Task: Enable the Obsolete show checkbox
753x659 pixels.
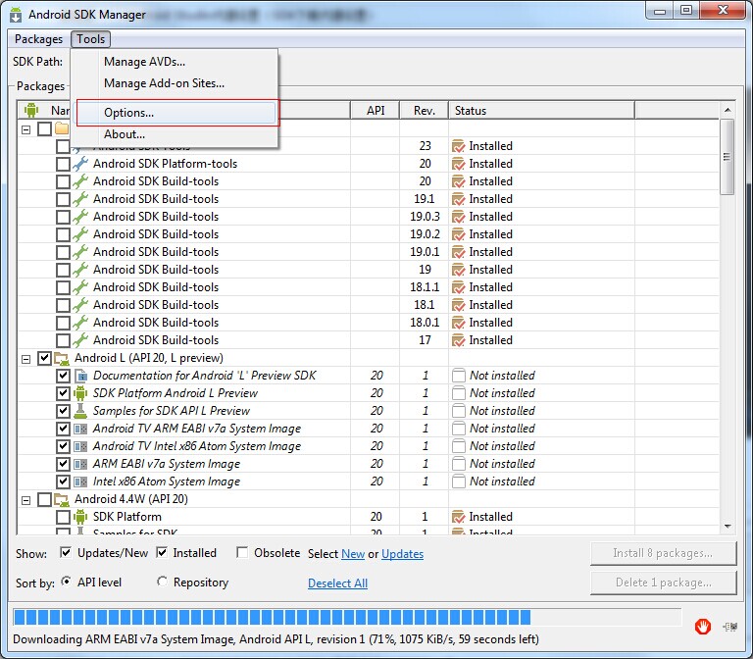Action: [x=242, y=553]
